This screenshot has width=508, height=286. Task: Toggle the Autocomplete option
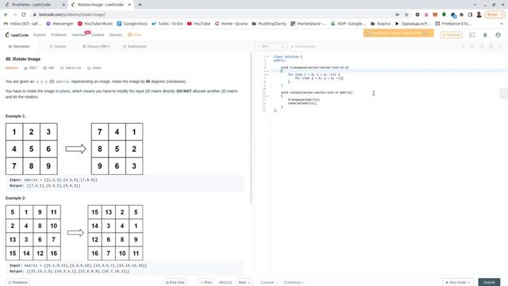pos(303,46)
